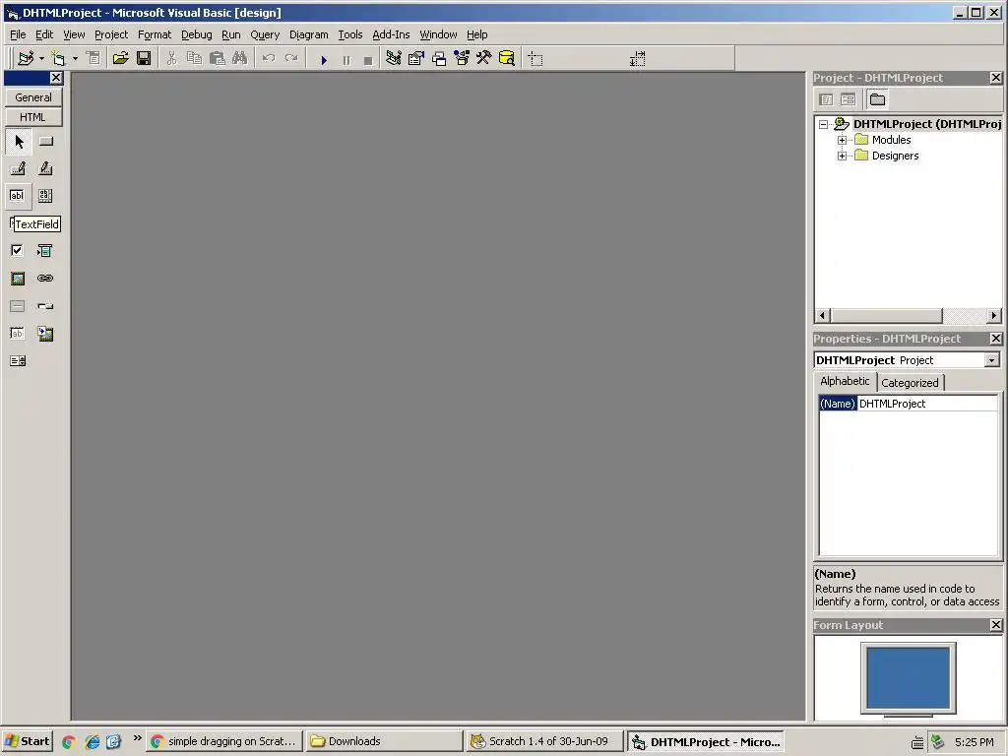Show Form Layout Window toolbar icon

(x=439, y=58)
